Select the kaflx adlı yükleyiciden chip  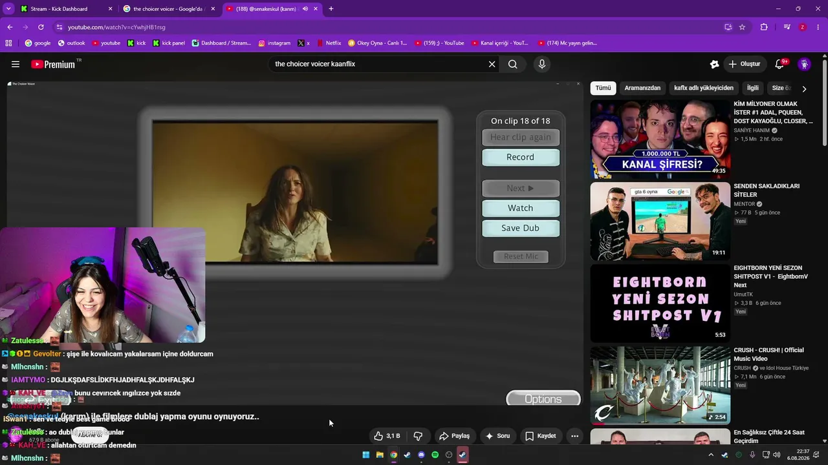[x=704, y=88]
